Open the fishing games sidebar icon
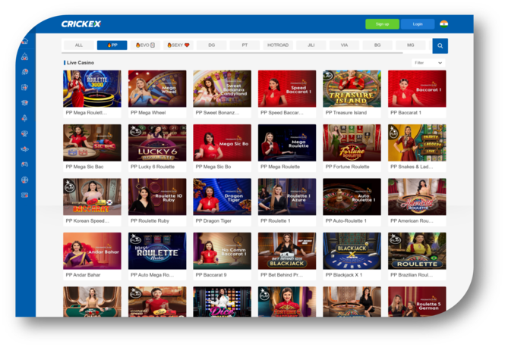 25,148
